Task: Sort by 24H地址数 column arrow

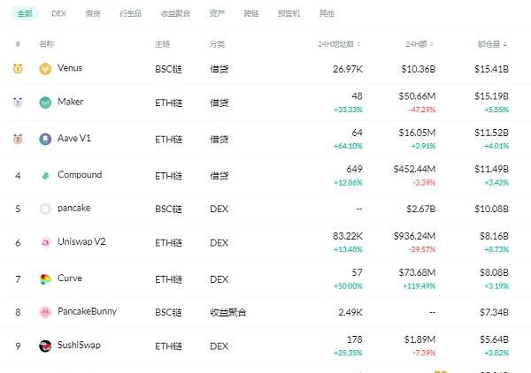Action: pyautogui.click(x=358, y=44)
